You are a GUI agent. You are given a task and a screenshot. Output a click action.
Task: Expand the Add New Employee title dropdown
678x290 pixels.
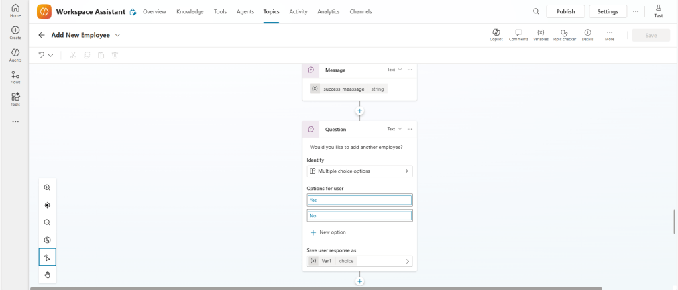pos(118,35)
